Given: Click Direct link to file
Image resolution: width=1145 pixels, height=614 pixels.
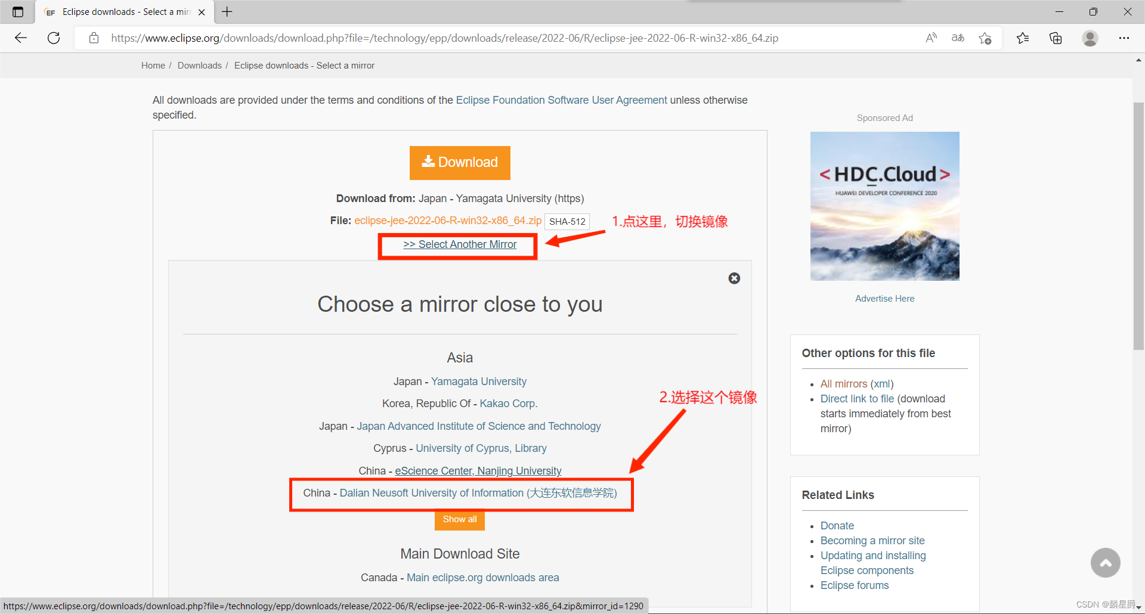Looking at the screenshot, I should [858, 399].
